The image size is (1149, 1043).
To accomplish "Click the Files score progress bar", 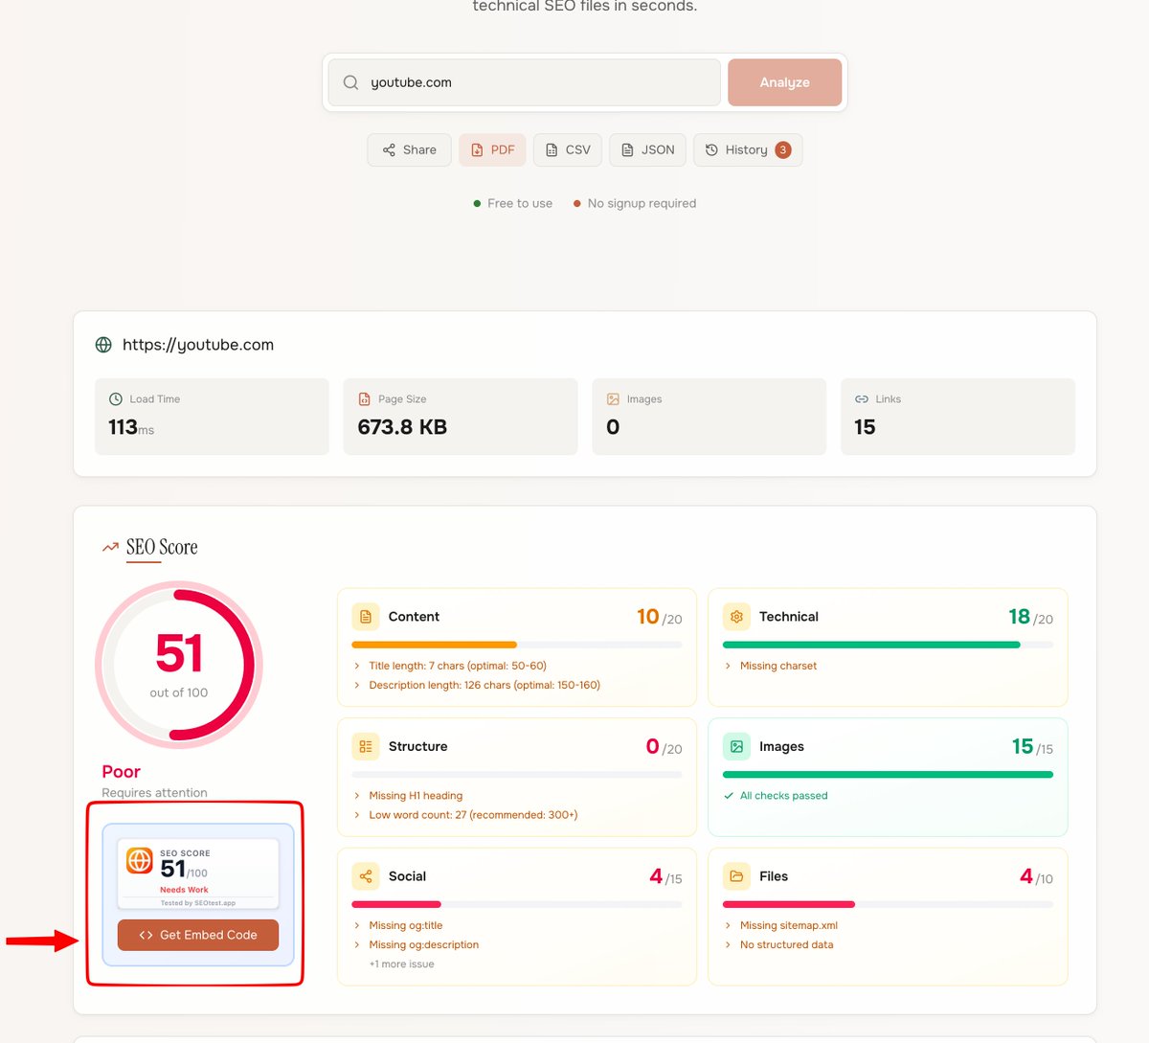I will click(x=888, y=904).
